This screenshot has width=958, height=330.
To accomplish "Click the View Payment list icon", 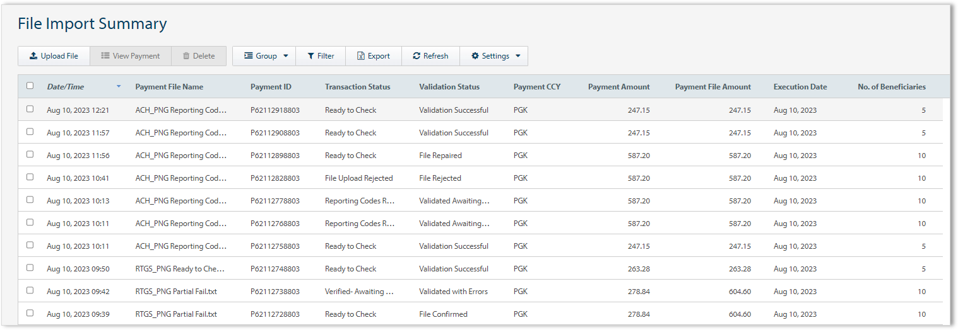I will 105,56.
